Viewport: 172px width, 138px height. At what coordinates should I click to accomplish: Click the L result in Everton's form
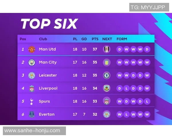click(x=126, y=114)
